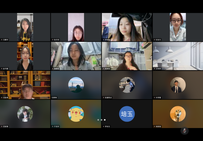Select the blue 培玉 avatar circle
Screen dimensions: 203x141
[x=127, y=114]
